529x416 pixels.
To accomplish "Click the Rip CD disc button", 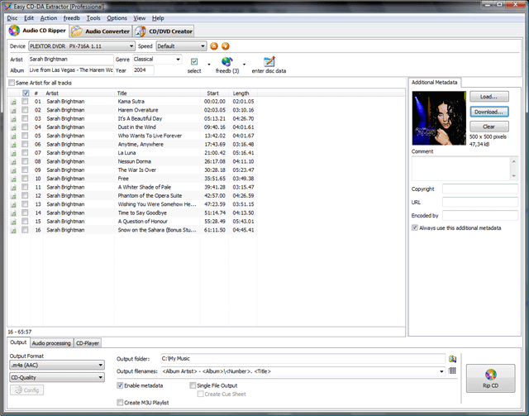I will 490,378.
